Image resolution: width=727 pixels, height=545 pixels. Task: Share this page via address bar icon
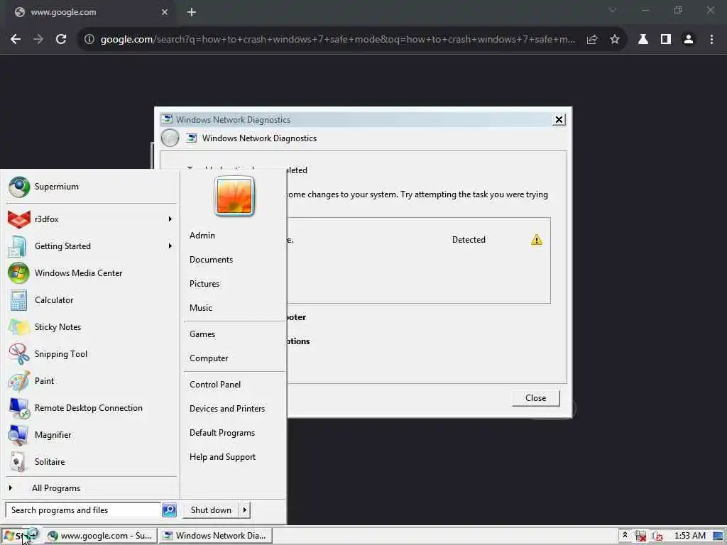point(591,40)
